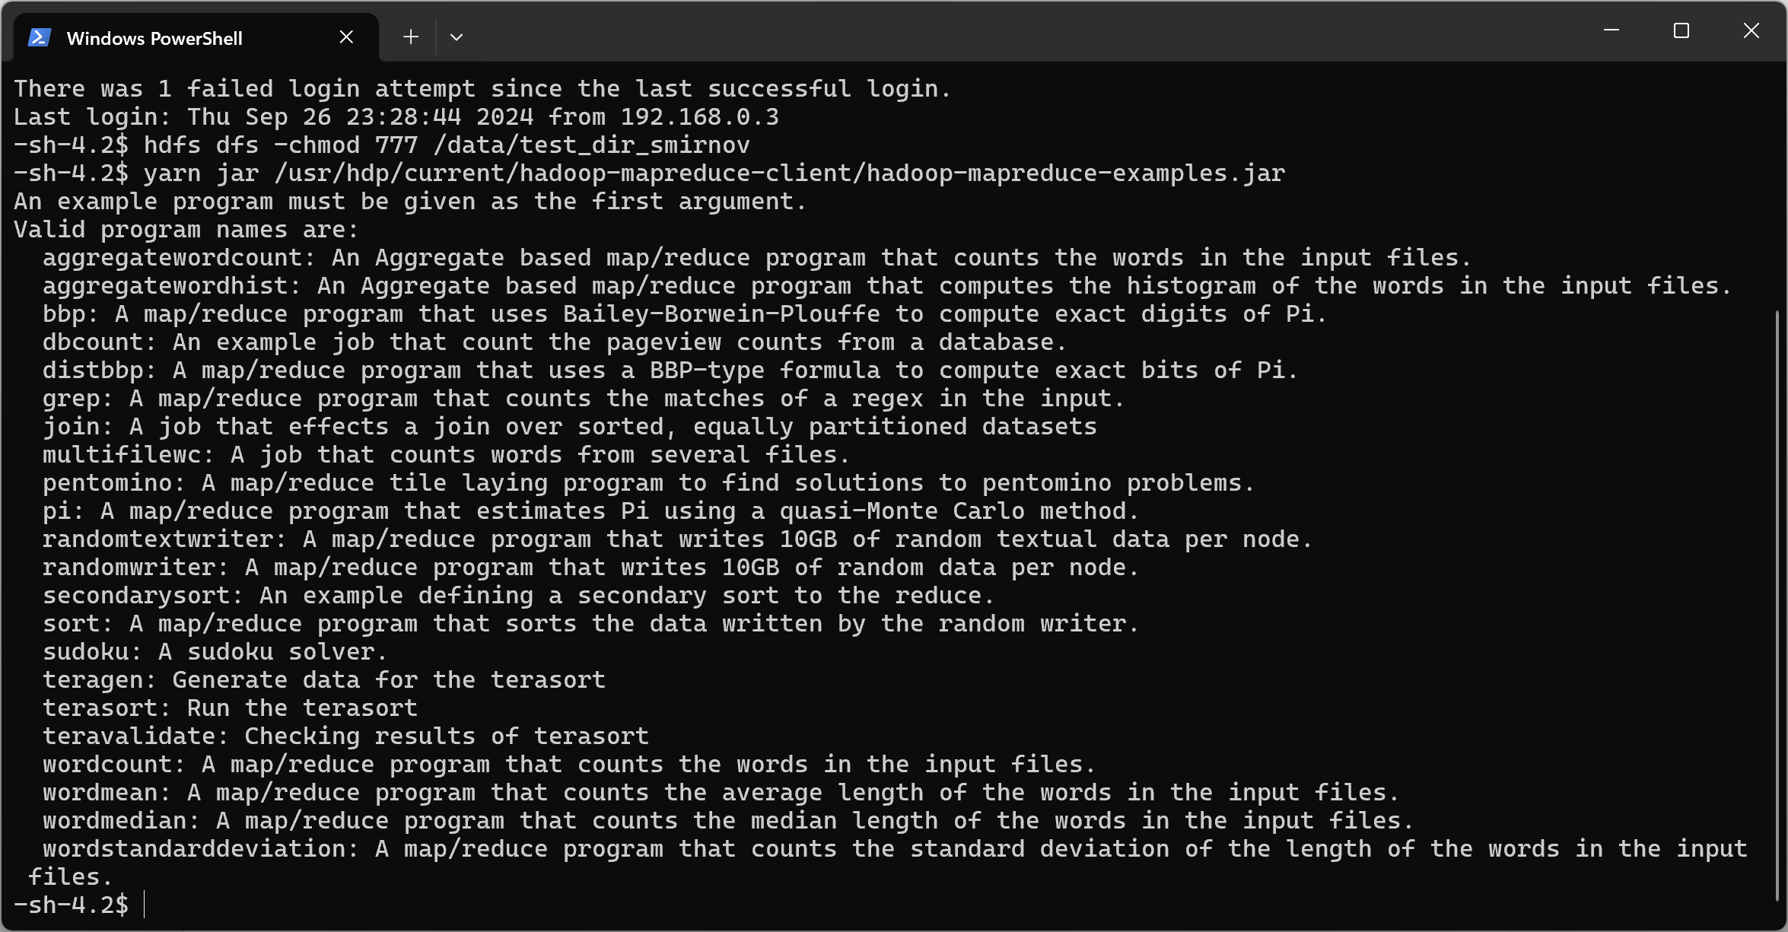Click the hdfs dfs -chmod 777 command line
This screenshot has width=1788, height=932.
(x=447, y=145)
